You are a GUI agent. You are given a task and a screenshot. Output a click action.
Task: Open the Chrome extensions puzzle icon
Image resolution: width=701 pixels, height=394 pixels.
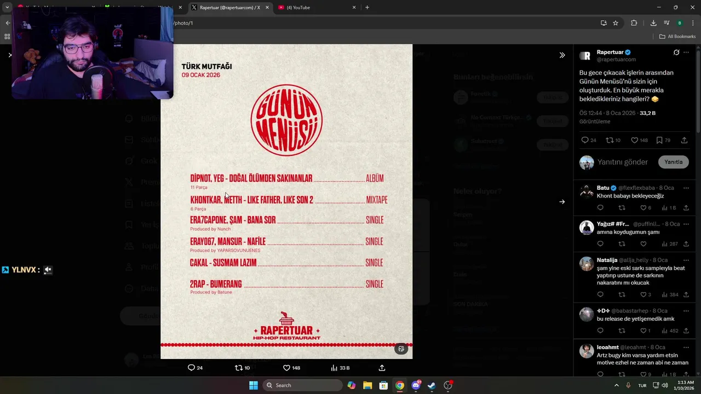tap(634, 23)
